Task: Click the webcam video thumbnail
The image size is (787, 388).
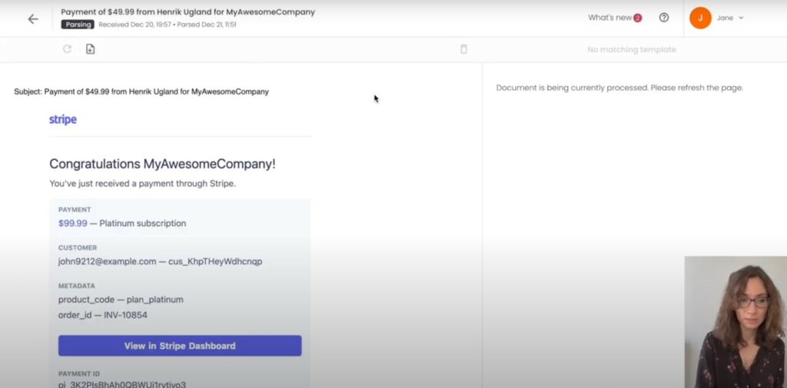Action: [x=736, y=322]
